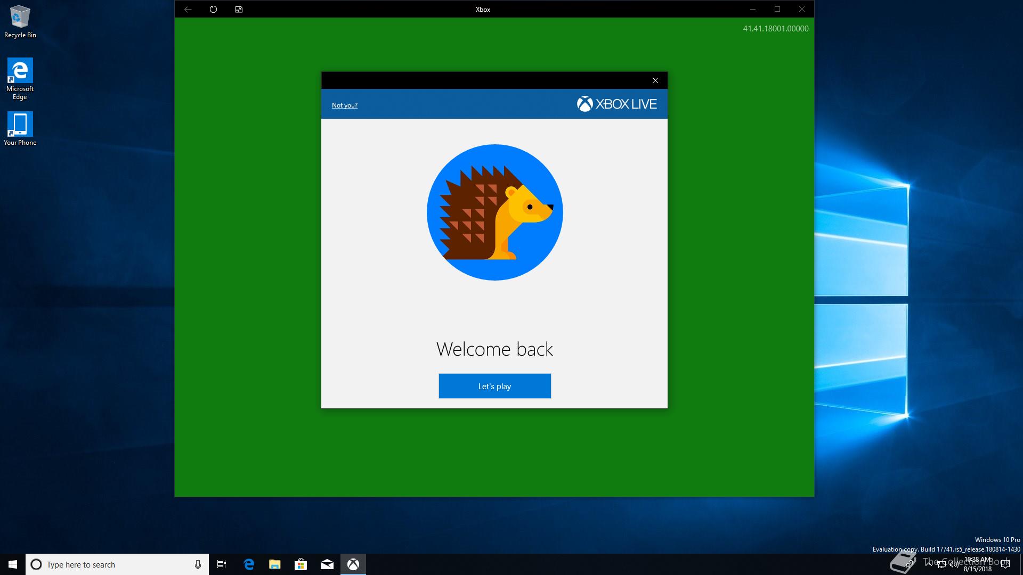Click the version number 41.41.18001.00000
This screenshot has width=1023, height=575.
(x=776, y=29)
